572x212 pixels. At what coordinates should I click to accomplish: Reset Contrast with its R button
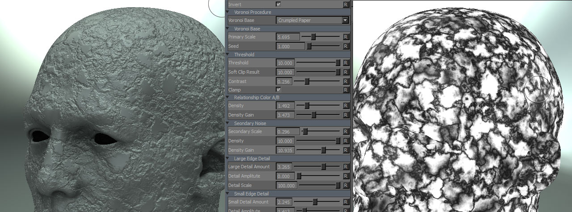(345, 82)
